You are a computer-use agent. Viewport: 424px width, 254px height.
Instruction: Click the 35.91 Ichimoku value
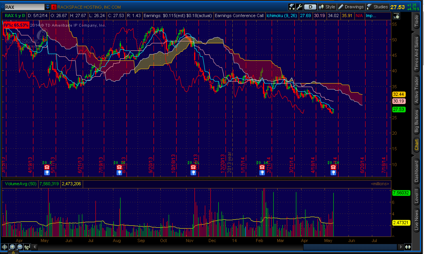(347, 16)
